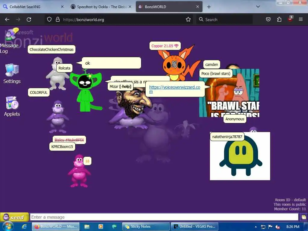Screen dimensions: 308x231
Task: Open a new browser tab
Action: 209,7
